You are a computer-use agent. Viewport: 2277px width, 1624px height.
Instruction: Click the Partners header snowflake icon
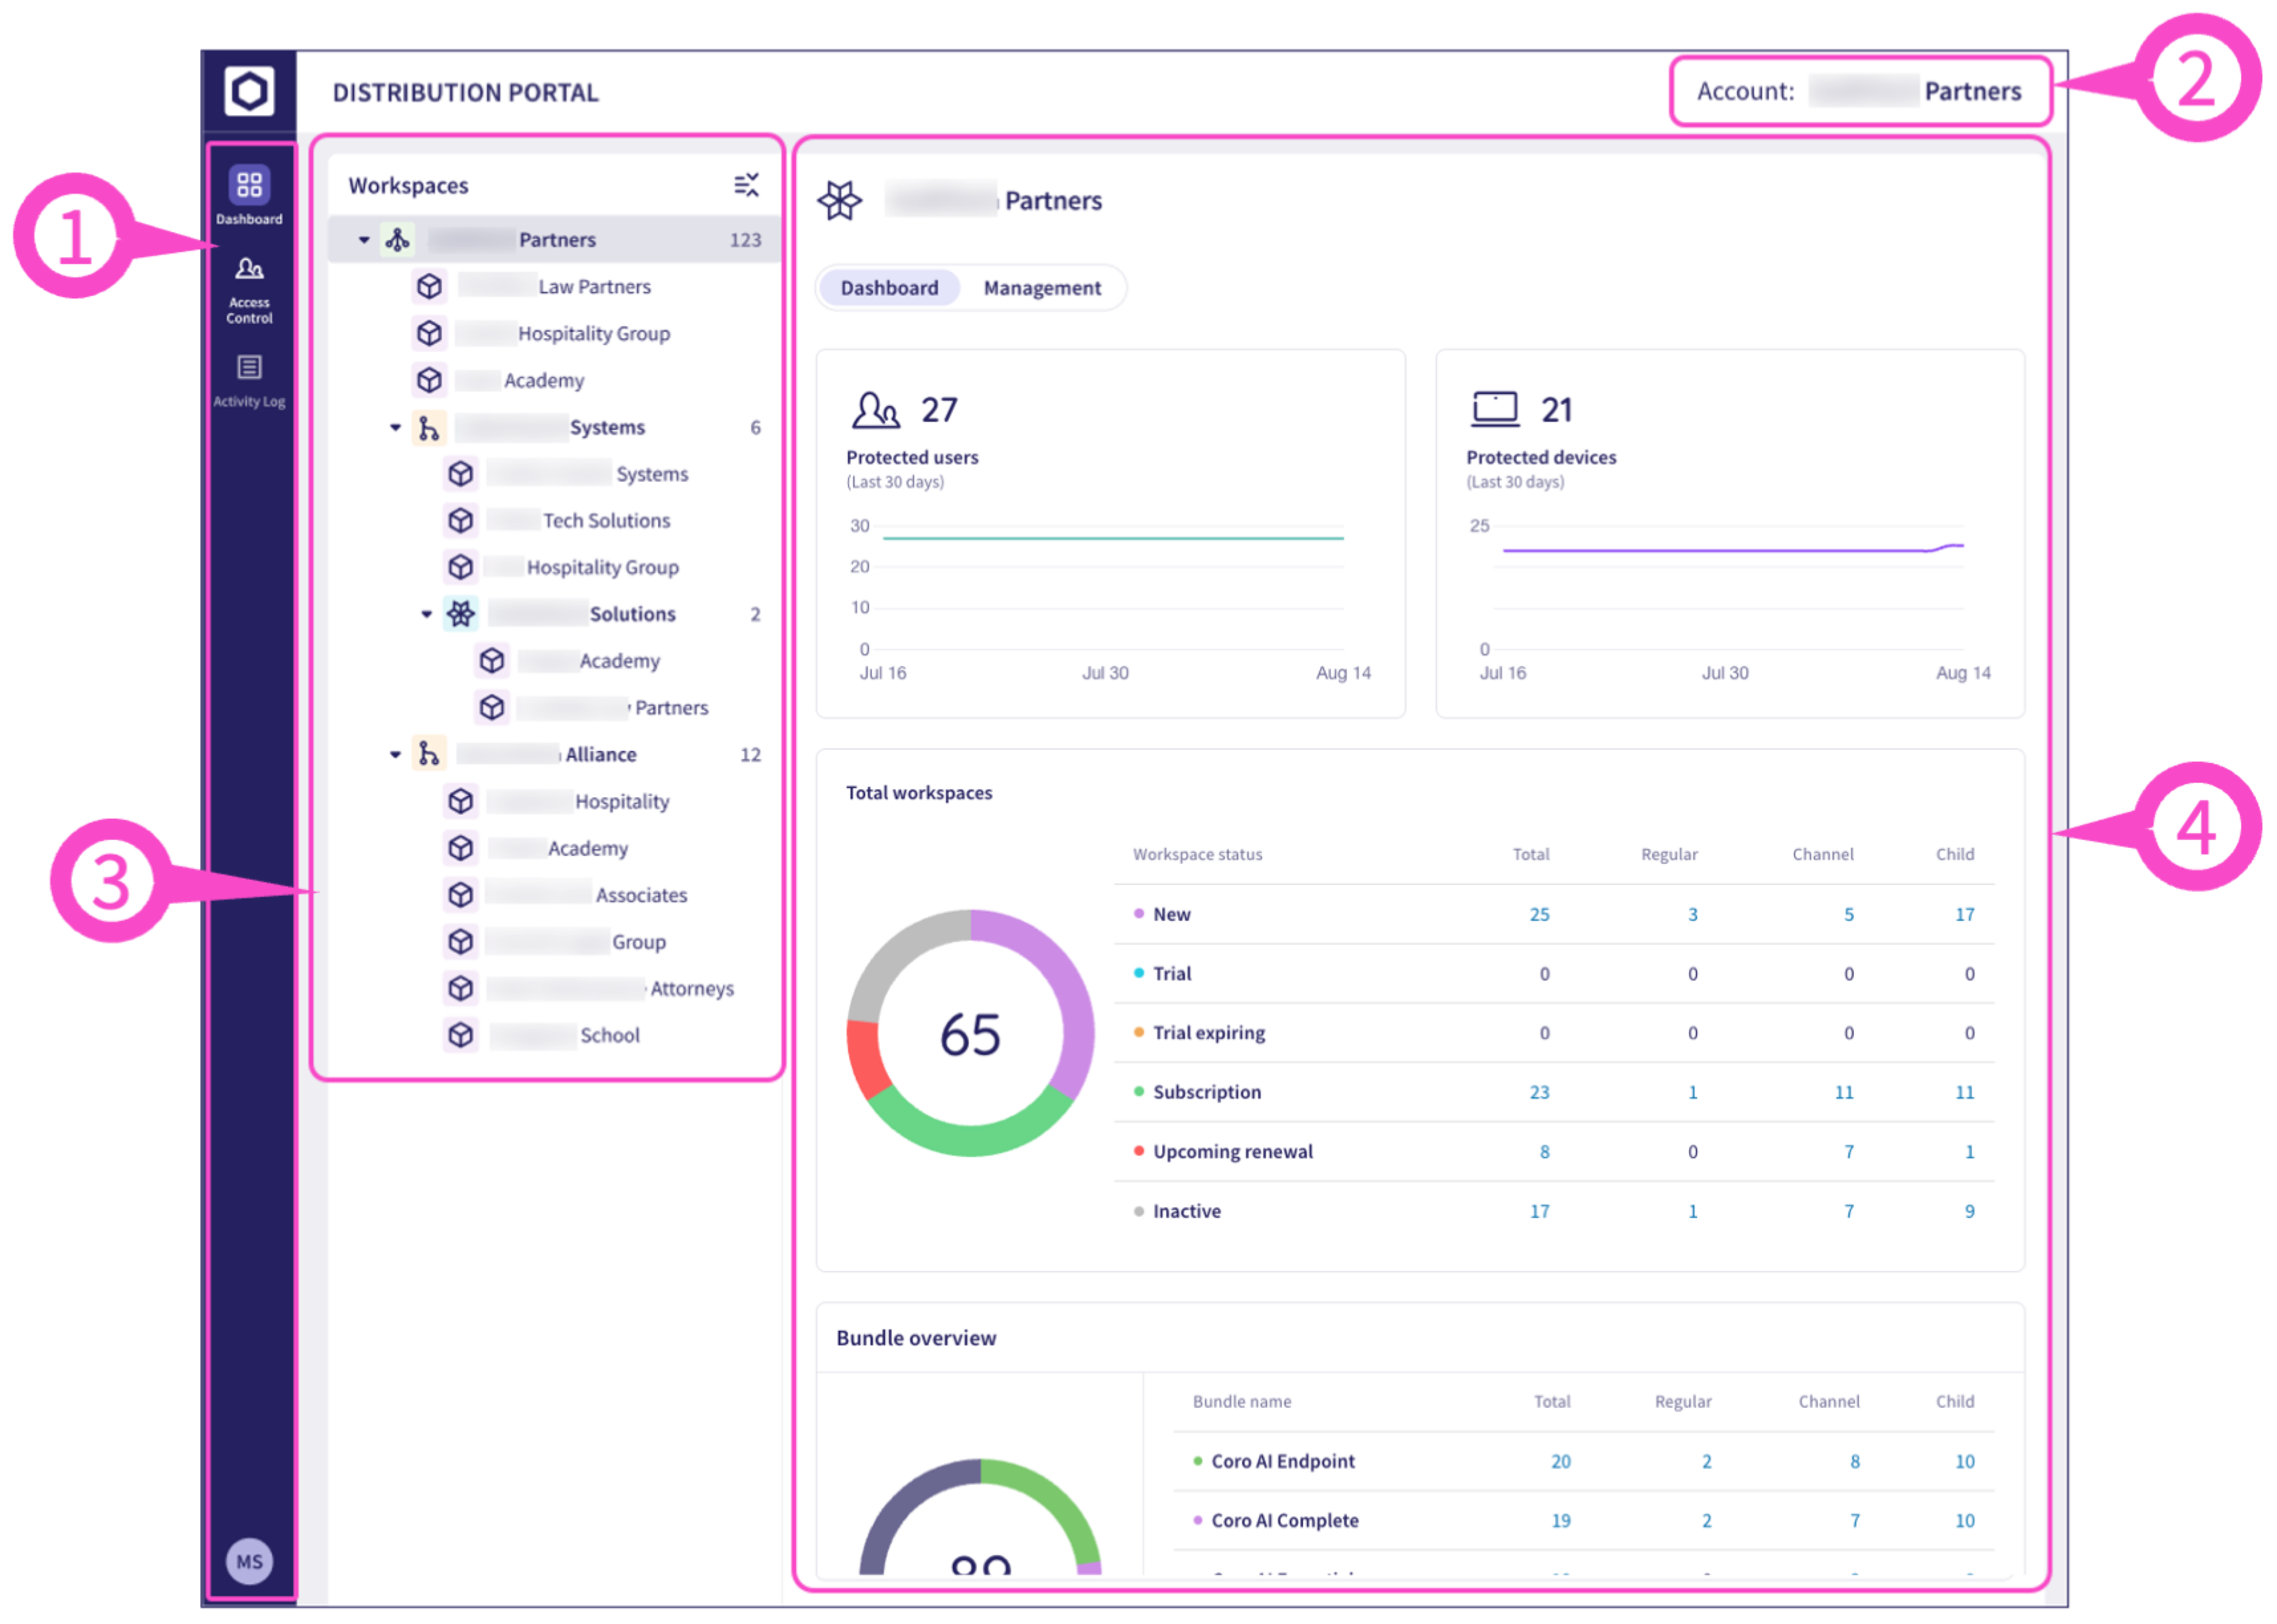click(840, 201)
